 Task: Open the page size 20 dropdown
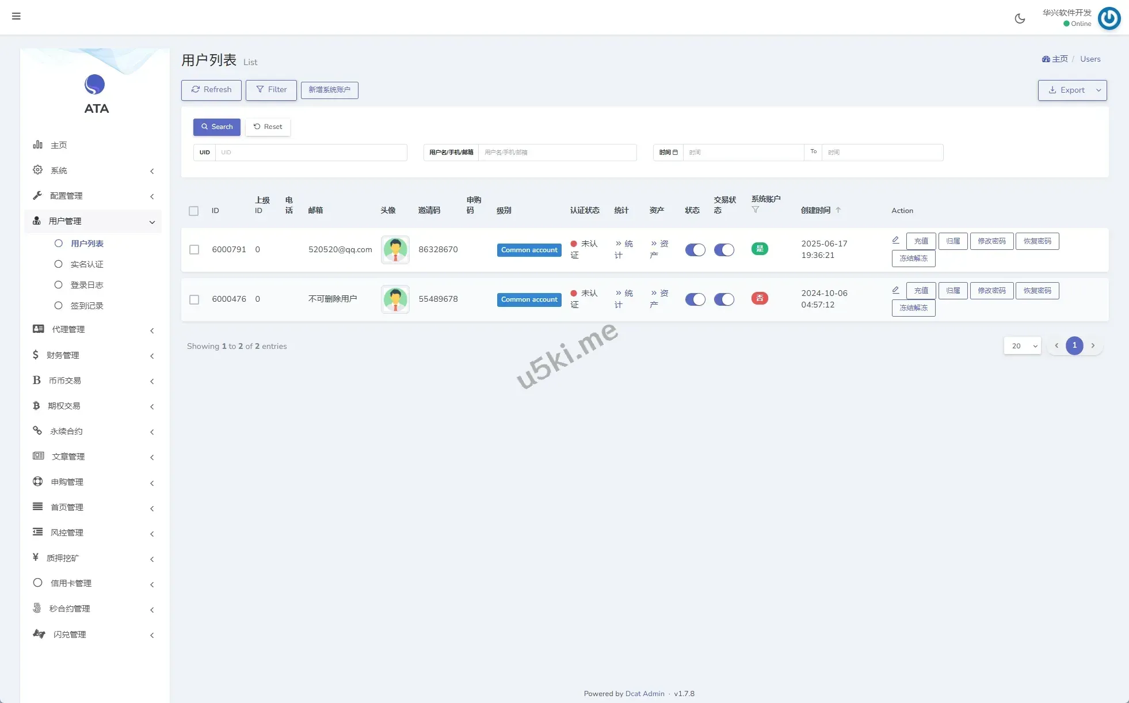point(1023,346)
